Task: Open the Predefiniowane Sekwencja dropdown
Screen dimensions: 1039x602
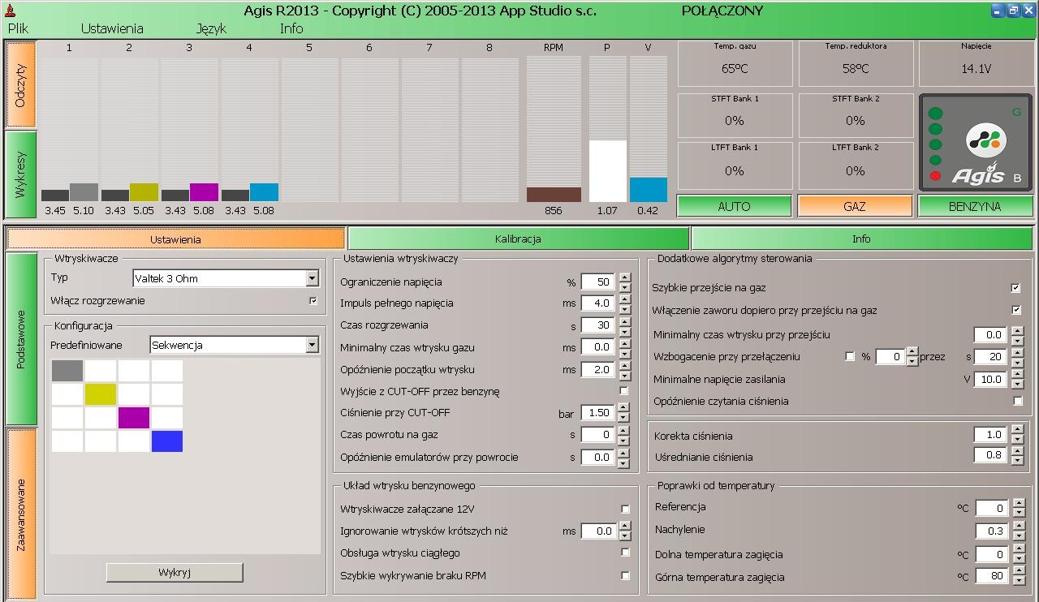Action: coord(235,345)
